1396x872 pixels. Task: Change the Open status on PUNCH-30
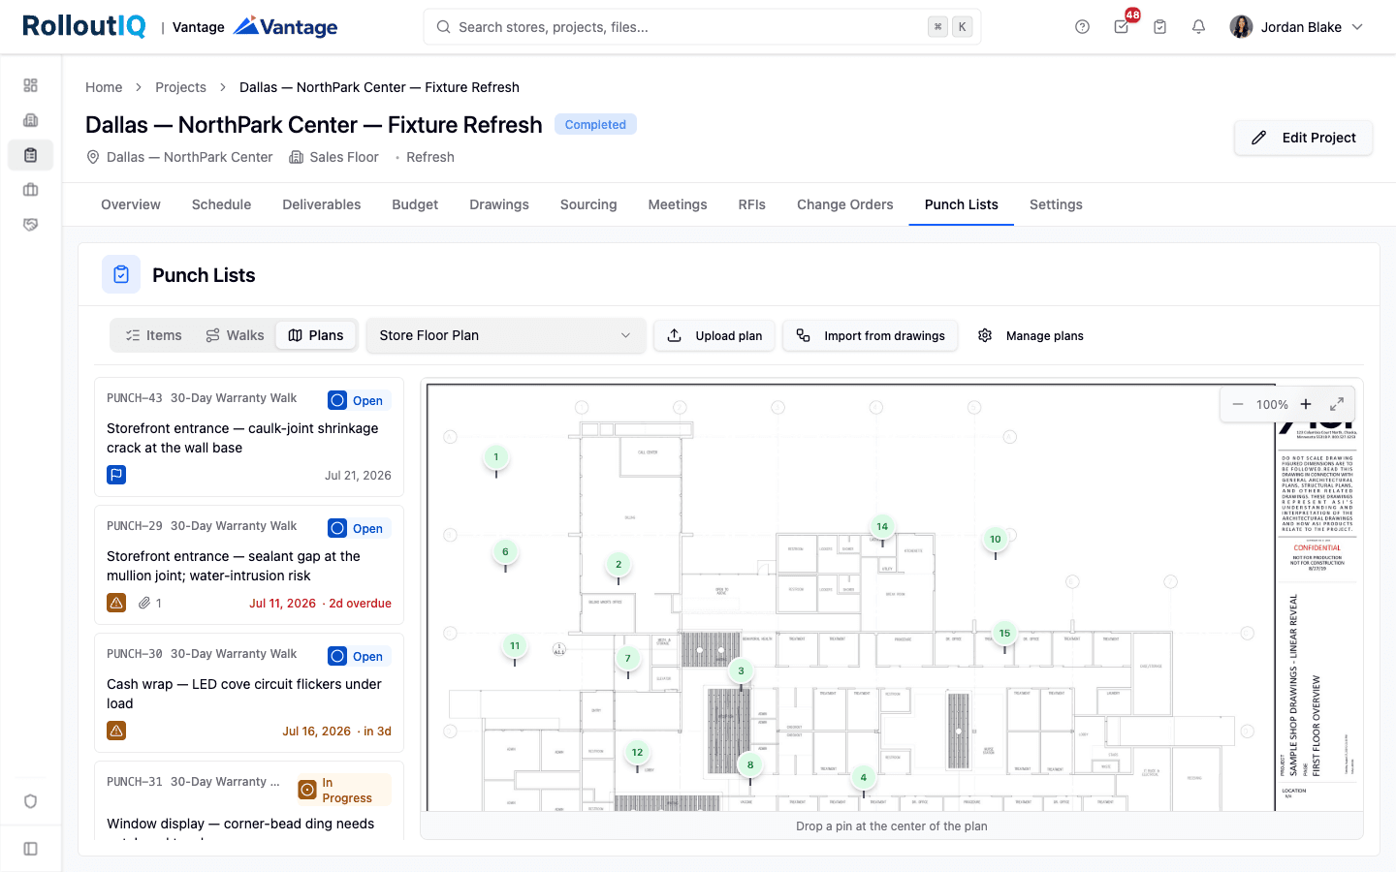tap(359, 656)
